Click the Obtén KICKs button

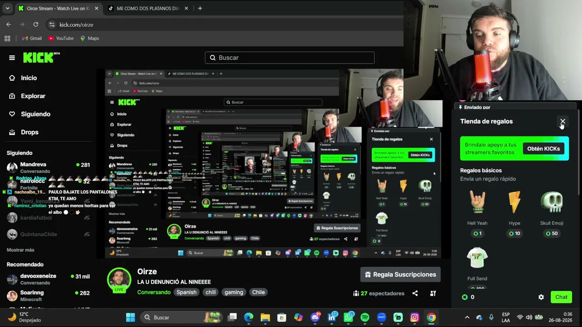pos(543,149)
